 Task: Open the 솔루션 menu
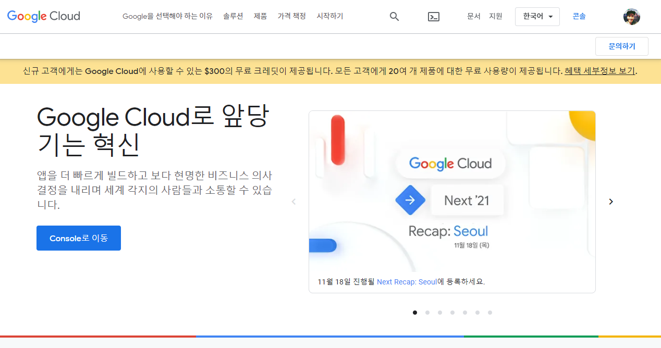[233, 16]
